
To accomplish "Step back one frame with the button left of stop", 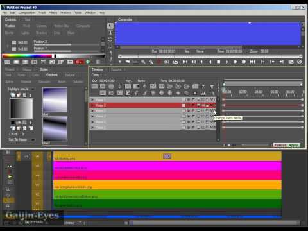I will coord(210,62).
